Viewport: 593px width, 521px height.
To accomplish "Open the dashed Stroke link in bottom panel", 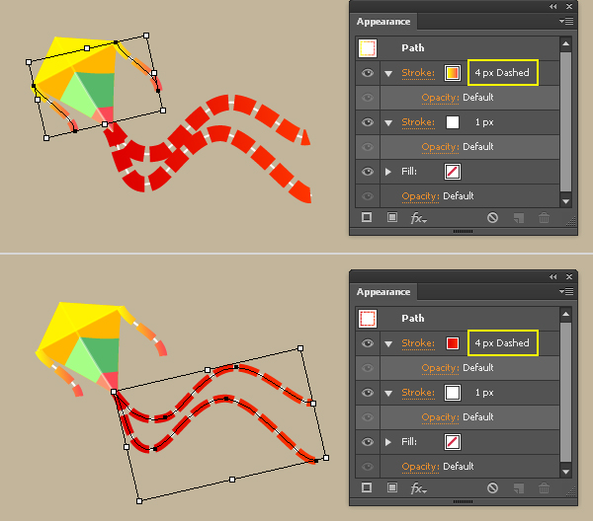I will click(418, 342).
